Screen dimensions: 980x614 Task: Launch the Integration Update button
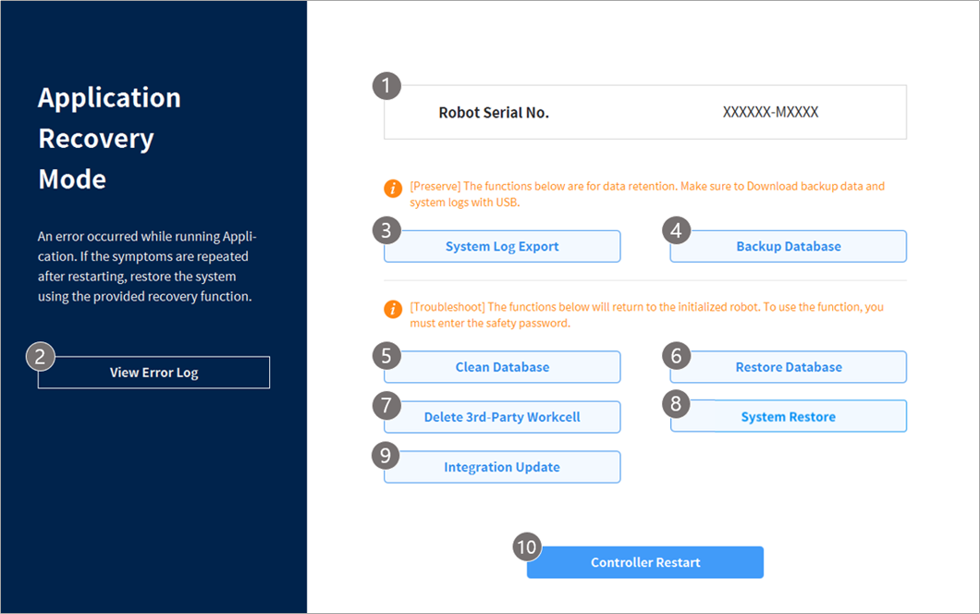[x=502, y=467]
